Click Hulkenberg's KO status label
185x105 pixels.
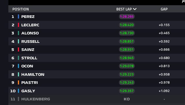127,99
